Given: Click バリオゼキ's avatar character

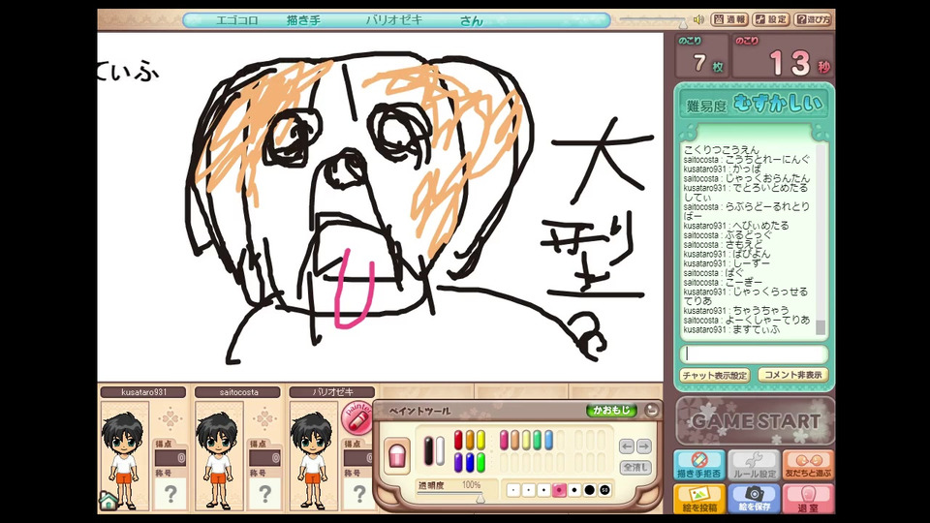Looking at the screenshot, I should [312, 461].
